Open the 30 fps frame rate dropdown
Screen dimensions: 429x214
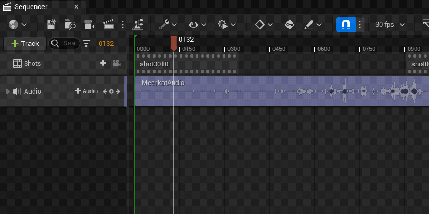(x=390, y=25)
